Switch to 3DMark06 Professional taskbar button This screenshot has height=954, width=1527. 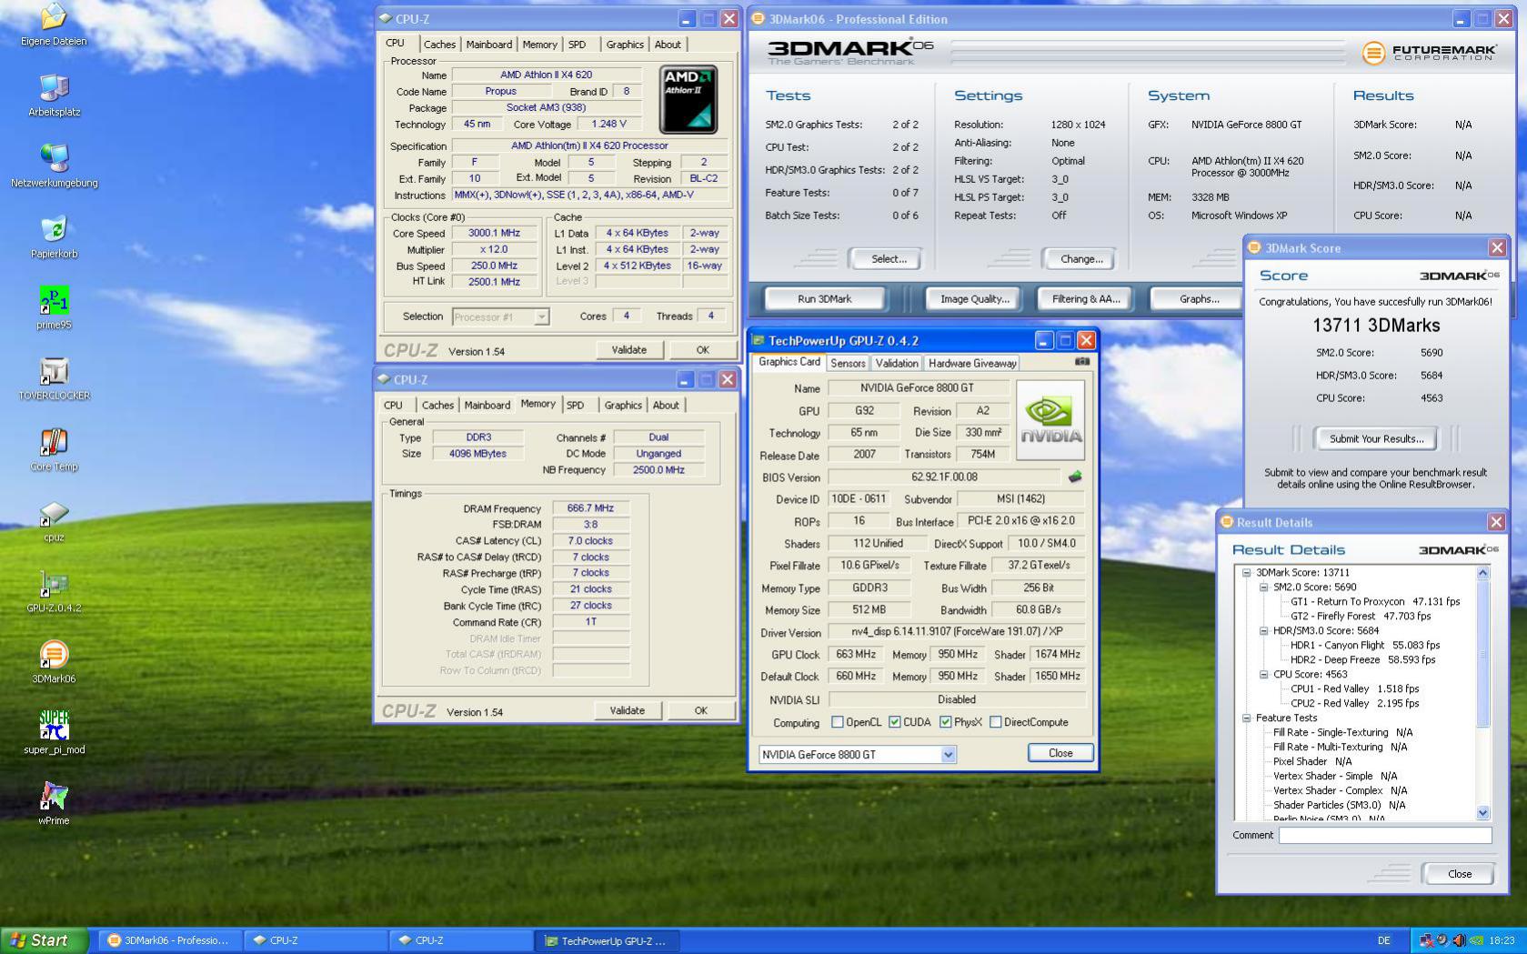[x=170, y=940]
